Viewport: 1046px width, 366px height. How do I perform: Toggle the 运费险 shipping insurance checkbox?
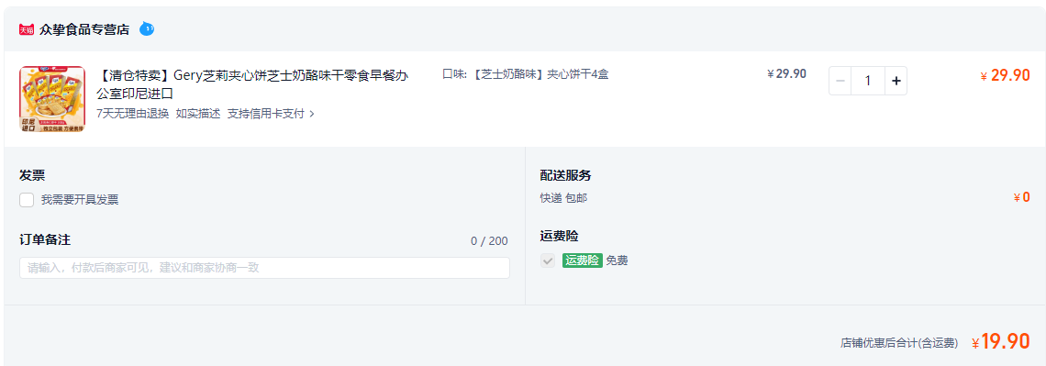[548, 261]
